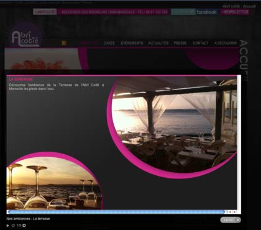The height and width of the screenshot is (230, 261).
Task: Click the Accueil breadcrumb link
Action: click(x=249, y=6)
